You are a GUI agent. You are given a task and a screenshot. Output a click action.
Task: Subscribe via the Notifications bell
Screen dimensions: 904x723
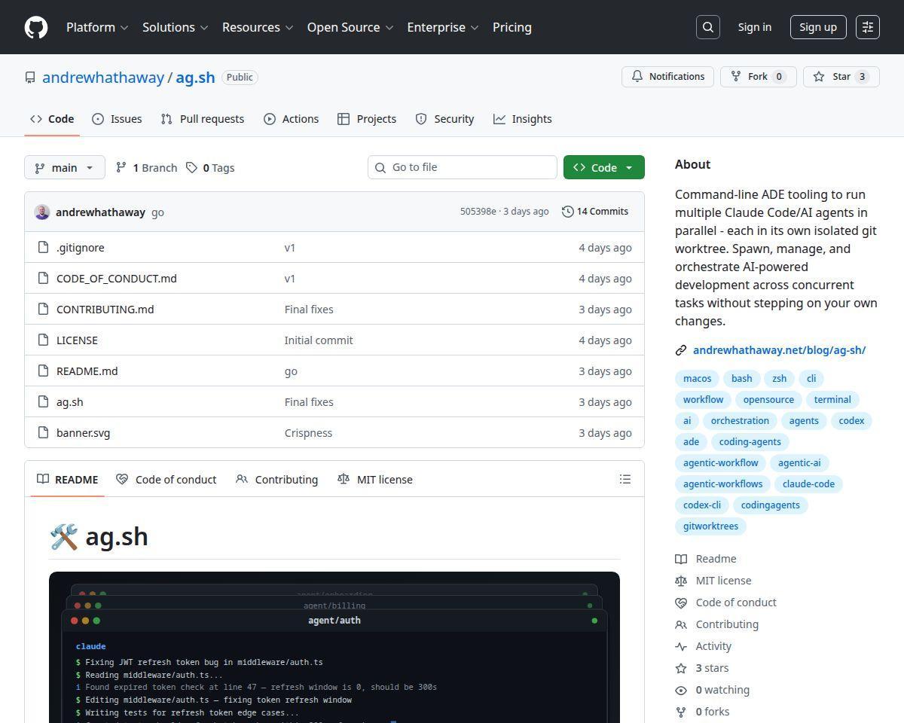point(667,76)
